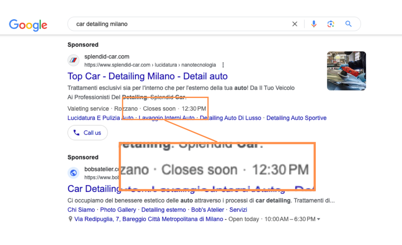Open Top Car - Detailing Milano result title
Image resolution: width=402 pixels, height=245 pixels.
147,76
